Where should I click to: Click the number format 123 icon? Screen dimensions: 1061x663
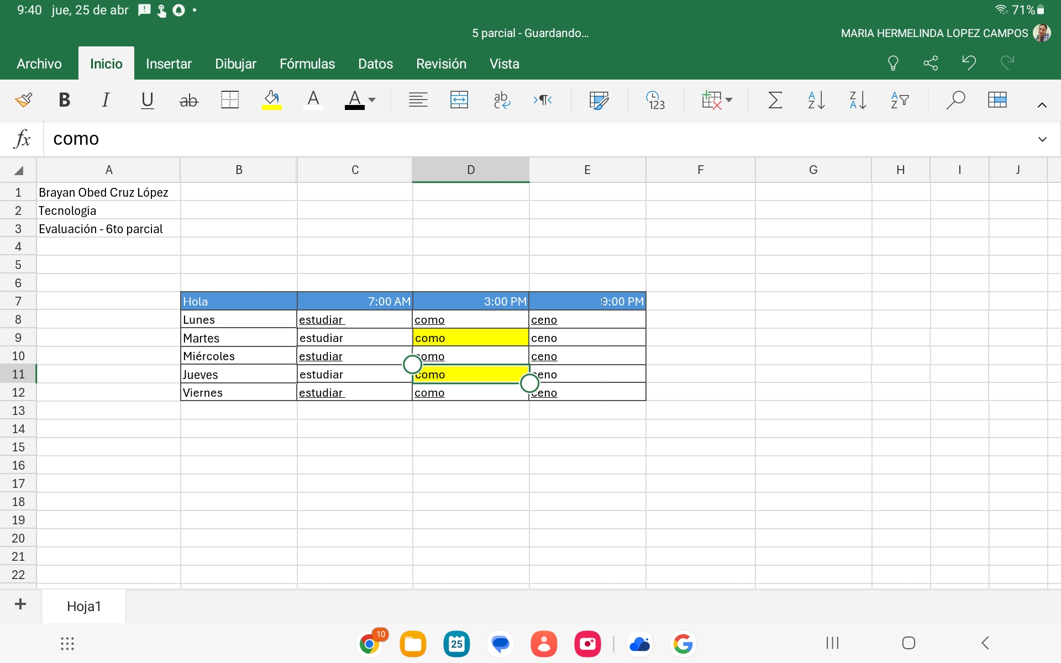click(x=655, y=100)
